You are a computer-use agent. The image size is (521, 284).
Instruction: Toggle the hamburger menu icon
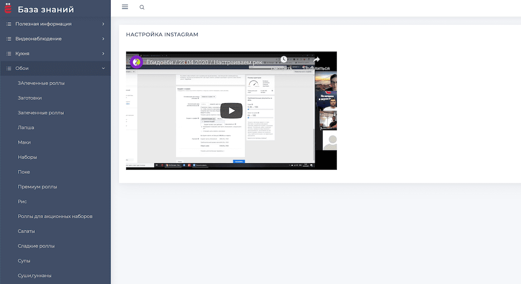pos(125,7)
